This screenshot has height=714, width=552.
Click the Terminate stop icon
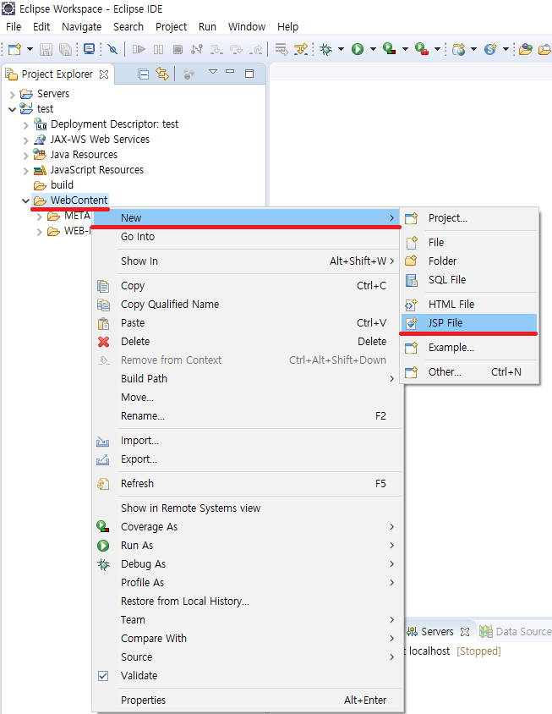point(178,49)
